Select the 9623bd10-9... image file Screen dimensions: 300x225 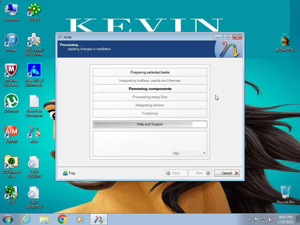tap(285, 42)
